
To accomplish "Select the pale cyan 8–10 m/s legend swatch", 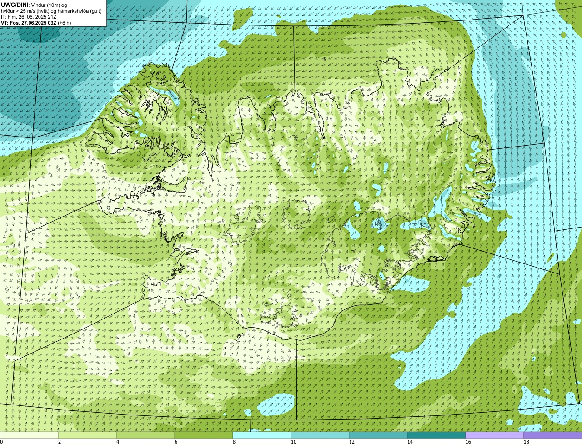I will pos(262,435).
